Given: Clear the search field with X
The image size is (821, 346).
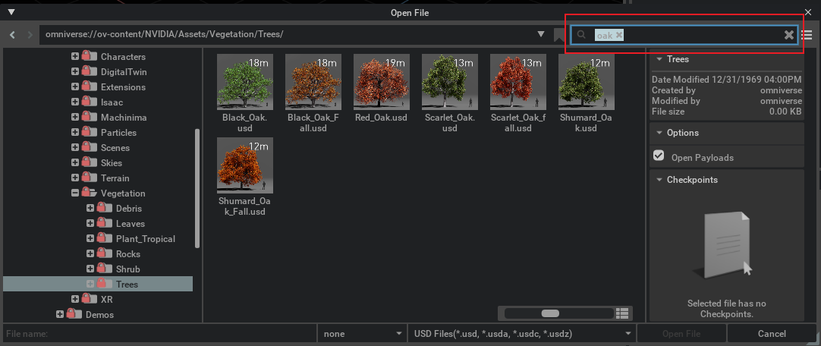Looking at the screenshot, I should tap(789, 35).
